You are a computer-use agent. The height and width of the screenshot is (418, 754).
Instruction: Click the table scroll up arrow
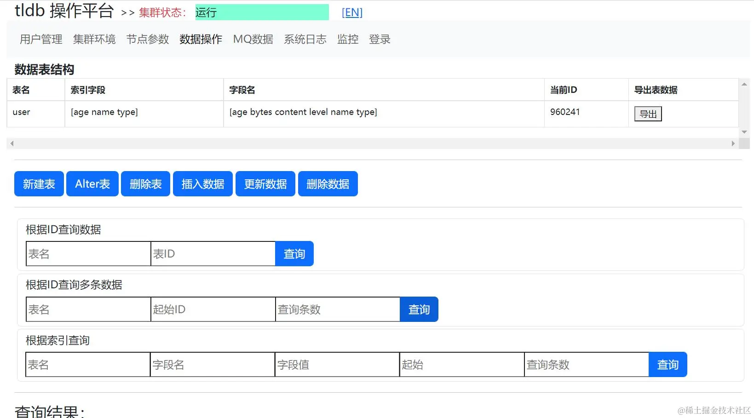coord(744,84)
